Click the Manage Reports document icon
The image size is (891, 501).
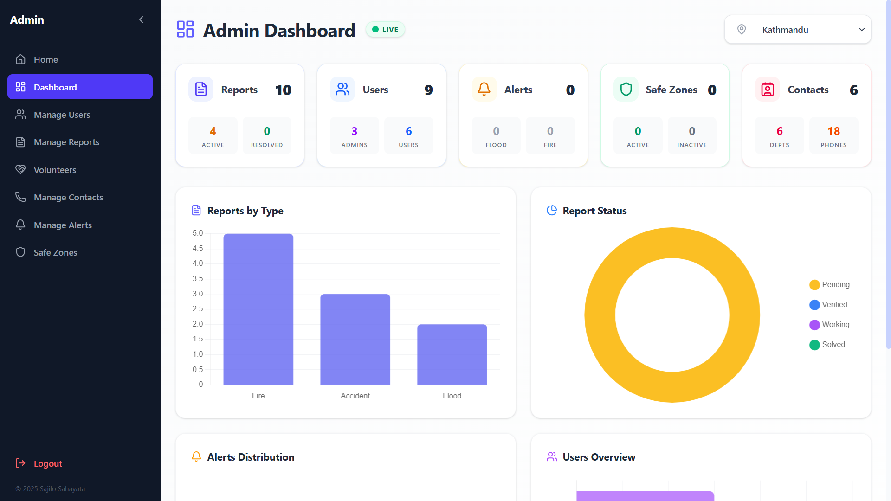click(20, 142)
